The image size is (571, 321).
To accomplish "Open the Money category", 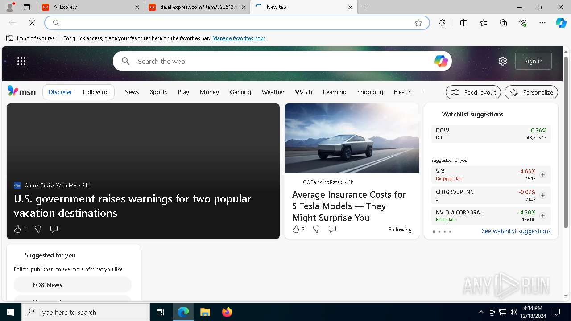I will (209, 92).
